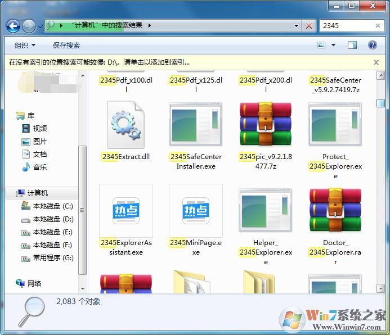Click file list scrollbar down arrow
The width and height of the screenshot is (390, 335).
click(x=380, y=288)
